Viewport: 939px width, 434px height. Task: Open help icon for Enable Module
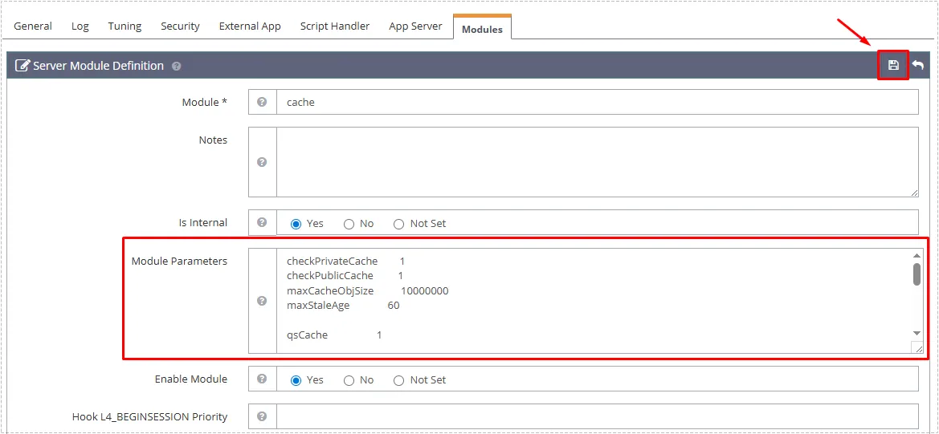[x=262, y=379]
